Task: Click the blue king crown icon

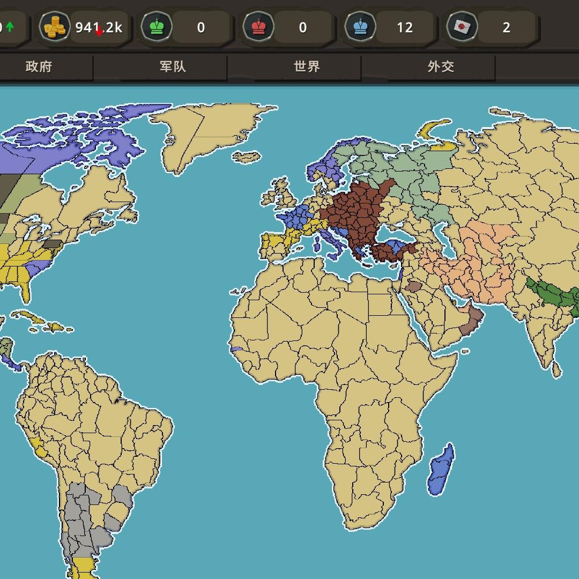Action: (360, 26)
